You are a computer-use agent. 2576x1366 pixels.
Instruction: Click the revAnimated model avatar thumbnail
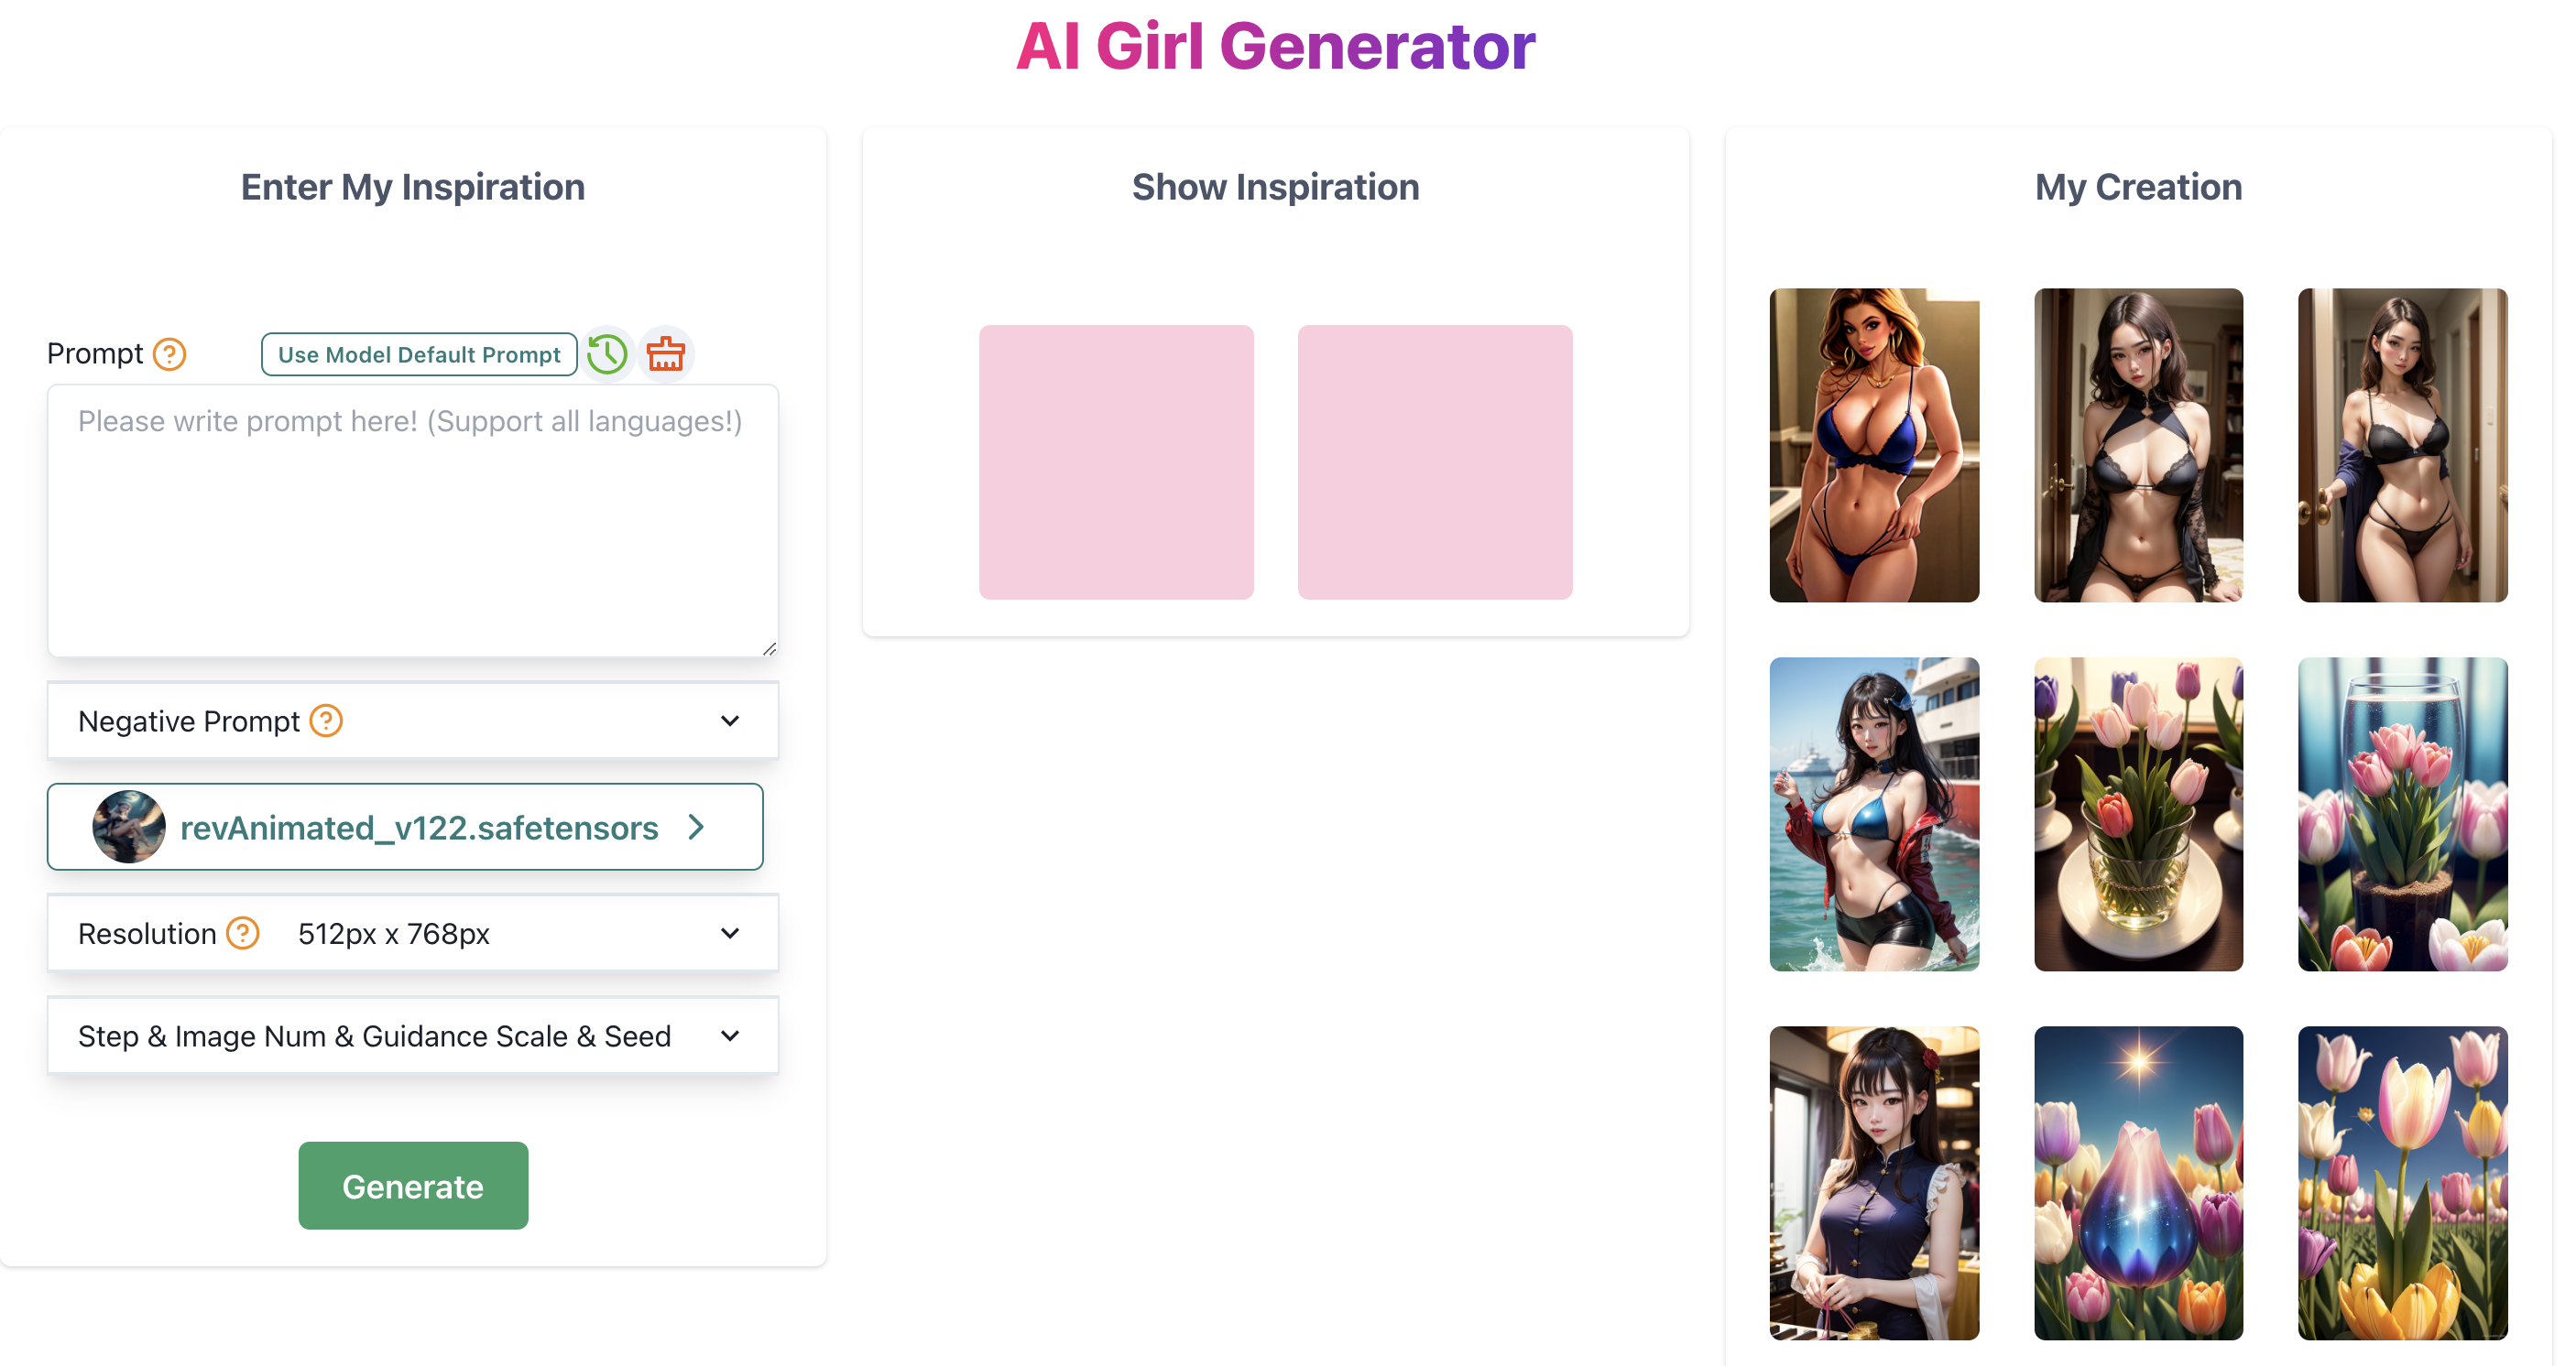pyautogui.click(x=129, y=827)
